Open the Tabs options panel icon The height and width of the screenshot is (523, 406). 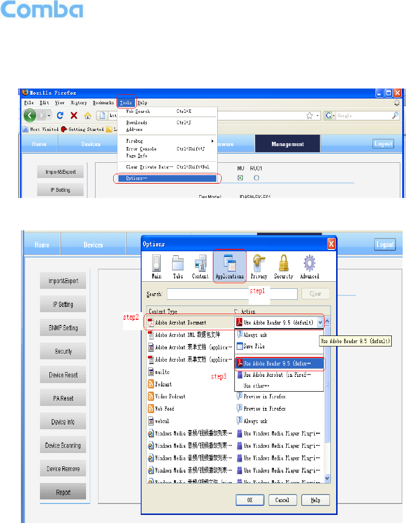coord(178,266)
